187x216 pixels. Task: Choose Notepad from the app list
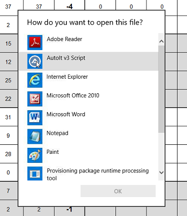point(88,136)
